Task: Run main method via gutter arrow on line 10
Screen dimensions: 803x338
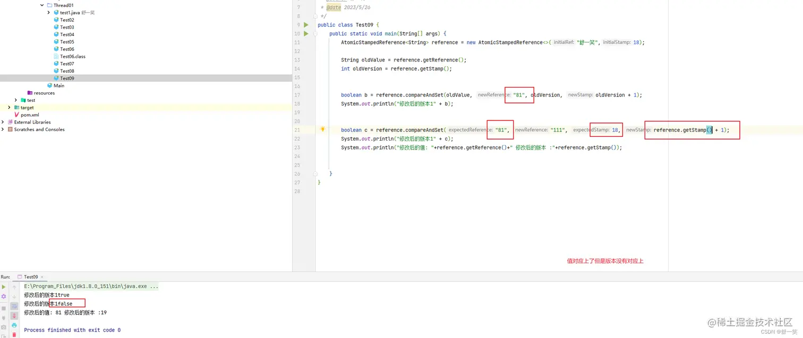Action: point(306,33)
